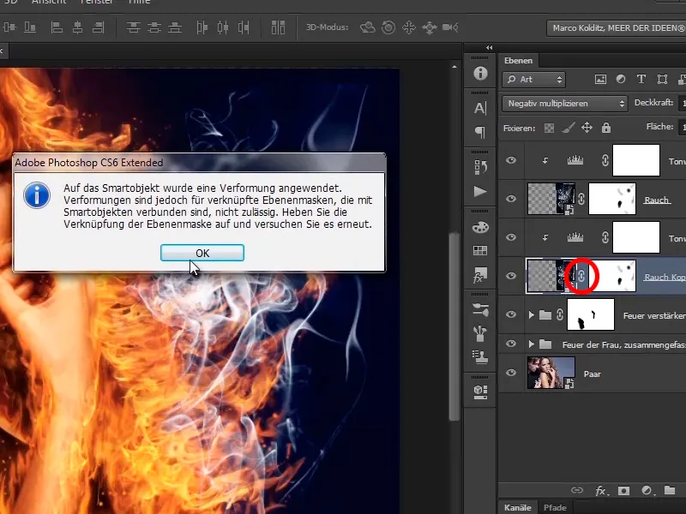The height and width of the screenshot is (514, 686).
Task: Open the Color palette panel icon
Action: click(480, 227)
